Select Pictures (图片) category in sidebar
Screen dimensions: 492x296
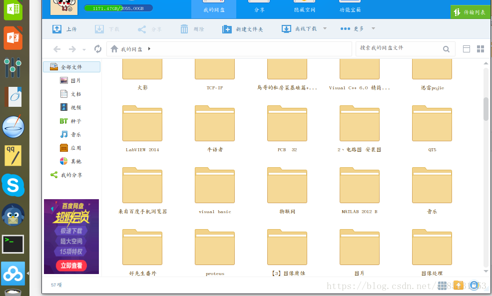tap(70, 80)
